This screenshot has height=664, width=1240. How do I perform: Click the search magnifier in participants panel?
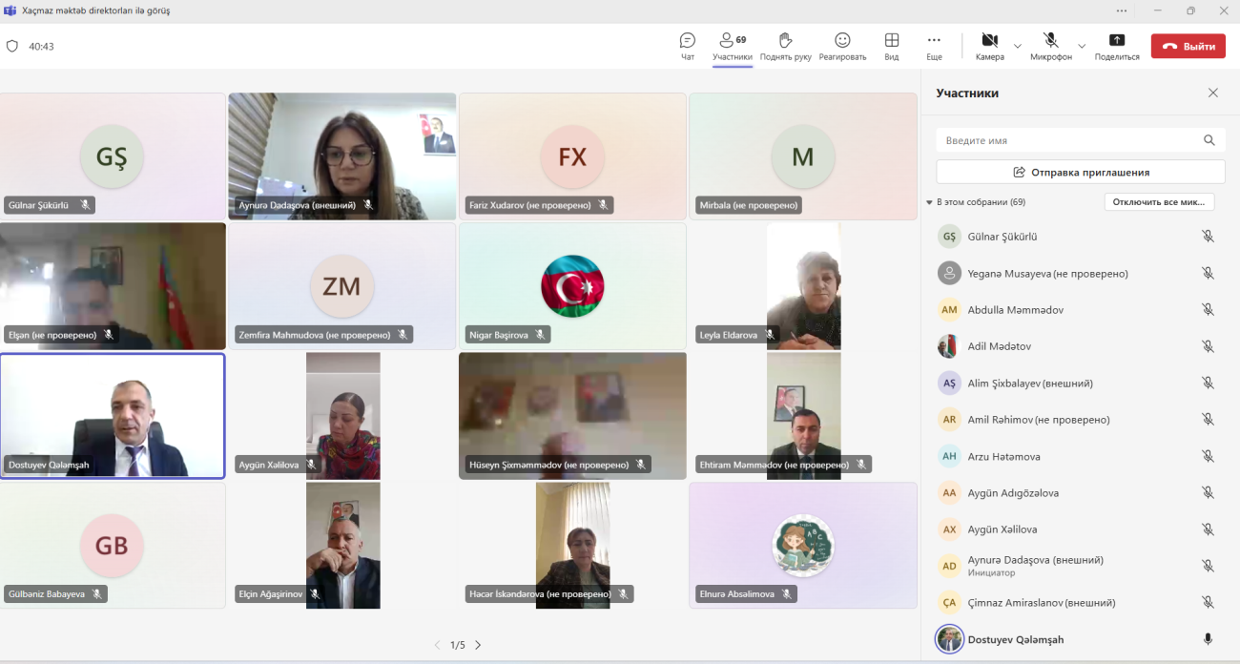1209,140
